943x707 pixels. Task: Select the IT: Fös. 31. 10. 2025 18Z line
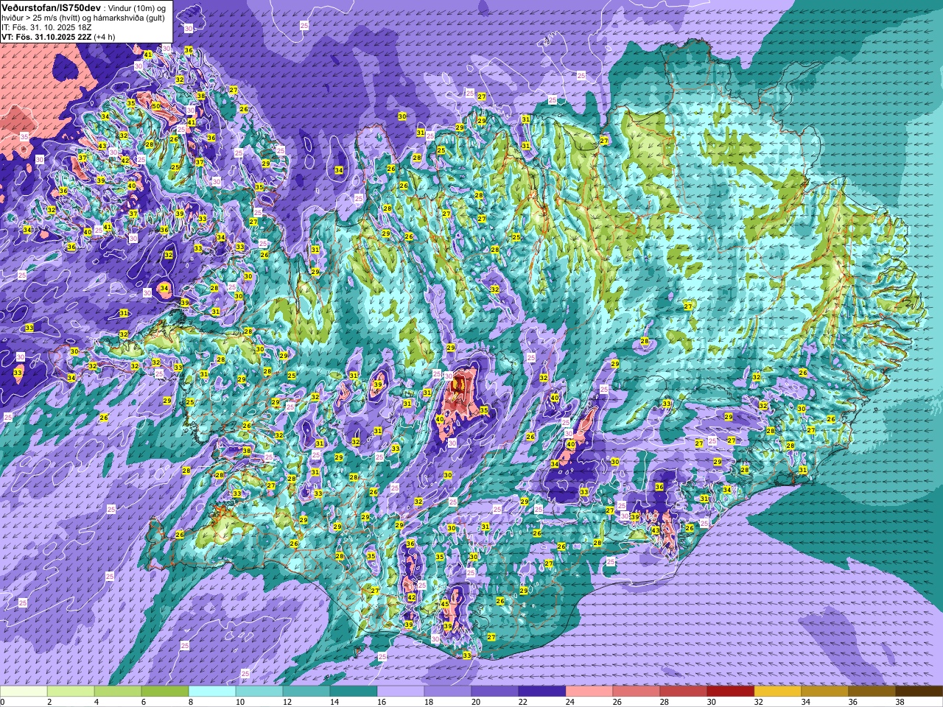coord(46,27)
